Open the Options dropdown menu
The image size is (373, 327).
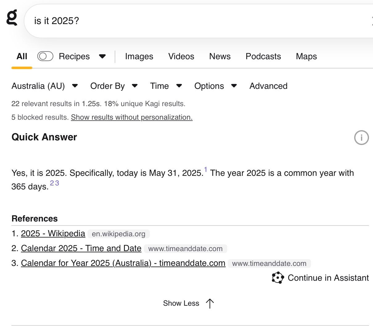[x=215, y=86]
